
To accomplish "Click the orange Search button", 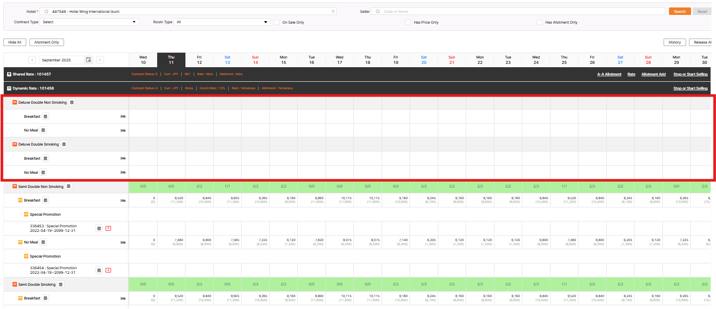I will point(680,12).
